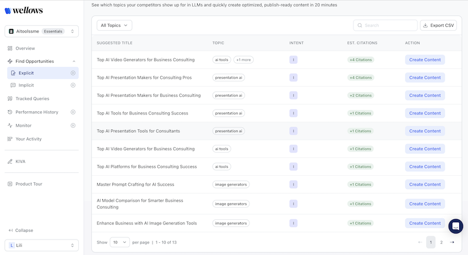The width and height of the screenshot is (468, 255).
Task: Click the Lili user avatar
Action: [12, 245]
